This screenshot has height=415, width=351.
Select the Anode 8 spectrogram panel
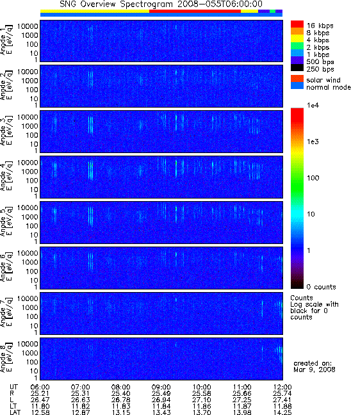[x=161, y=359]
